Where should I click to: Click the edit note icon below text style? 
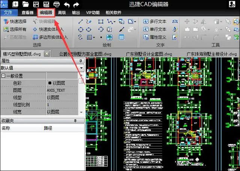click(175, 37)
